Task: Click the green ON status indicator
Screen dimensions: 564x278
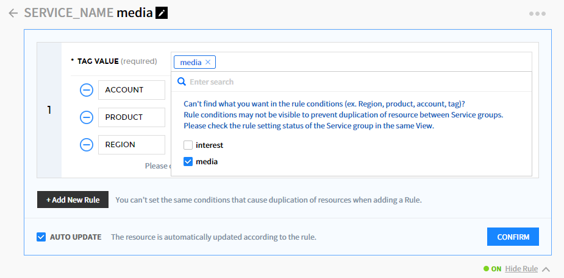Action: [492, 269]
